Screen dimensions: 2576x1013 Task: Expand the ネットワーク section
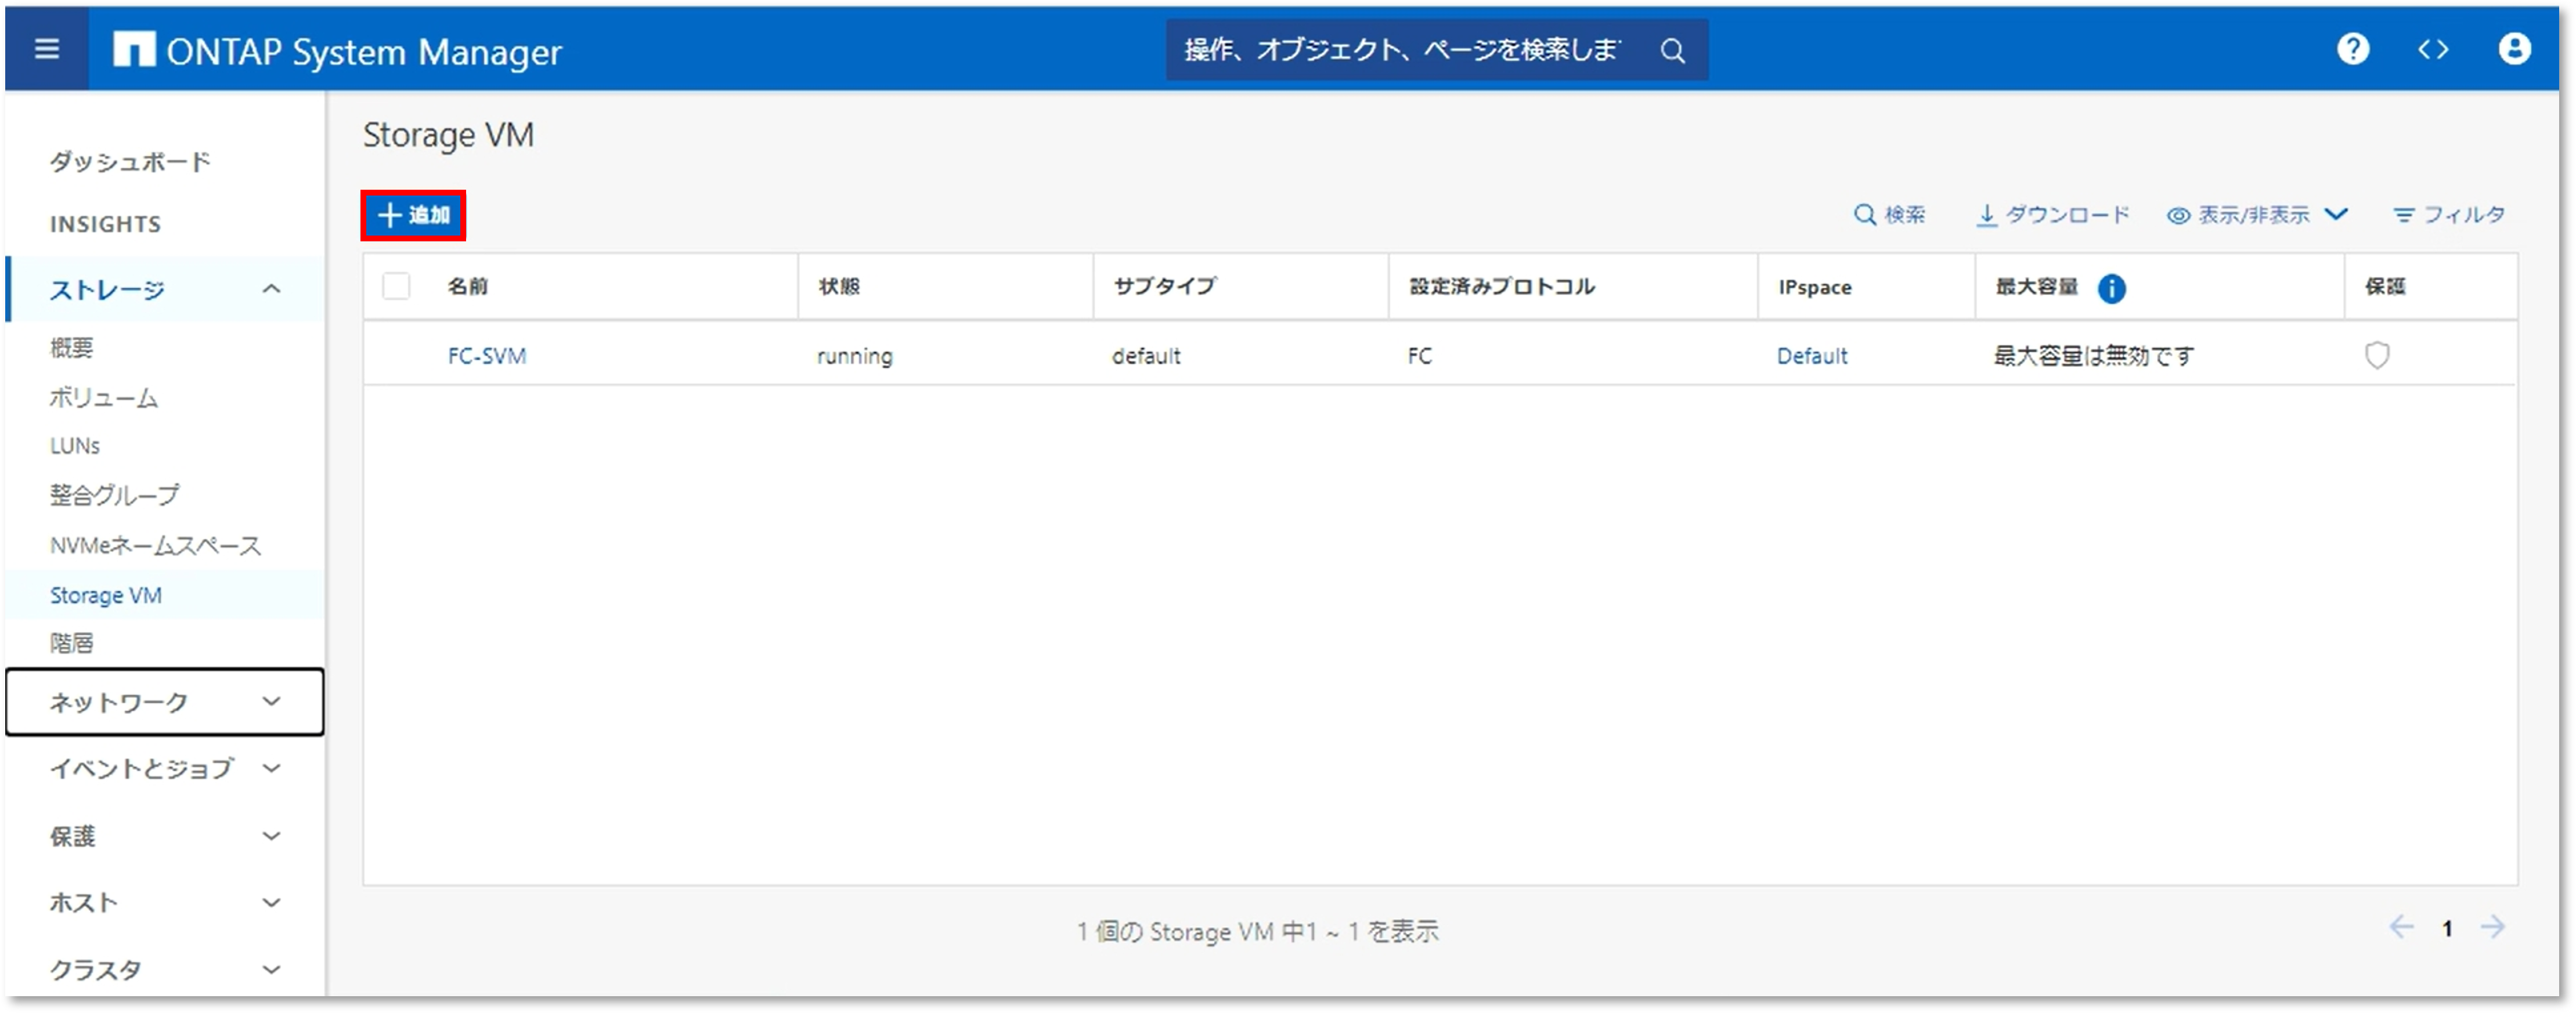coord(165,702)
